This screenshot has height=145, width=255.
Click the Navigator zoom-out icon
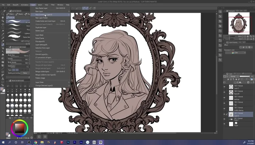click(x=243, y=37)
